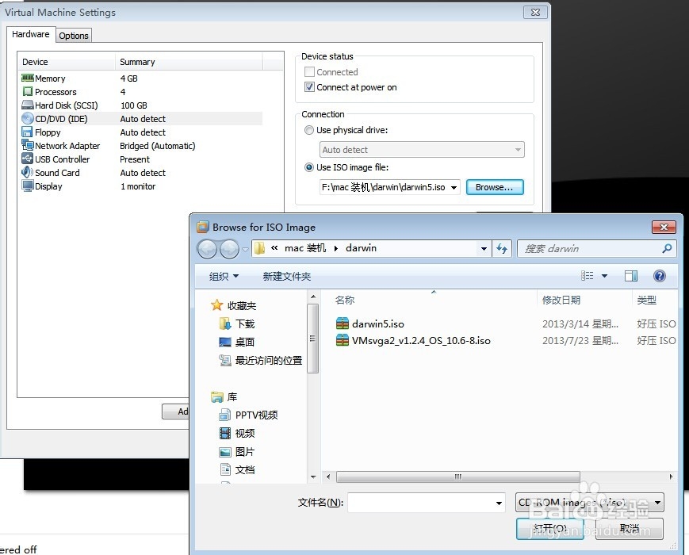The height and width of the screenshot is (555, 689).
Task: Open the PPTV视频 library
Action: pyautogui.click(x=248, y=415)
